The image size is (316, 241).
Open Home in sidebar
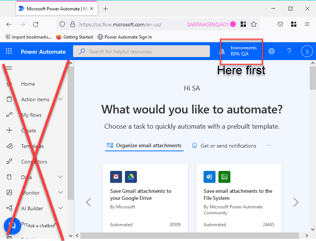(x=28, y=84)
